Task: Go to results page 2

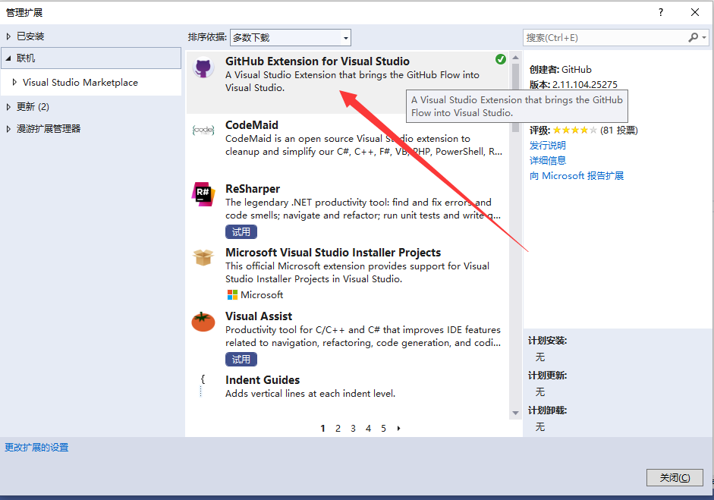Action: pos(338,429)
